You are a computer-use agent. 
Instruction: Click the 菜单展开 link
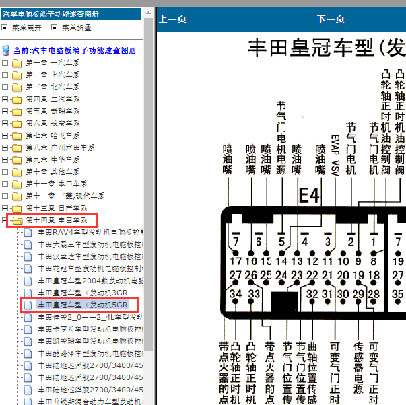click(27, 28)
